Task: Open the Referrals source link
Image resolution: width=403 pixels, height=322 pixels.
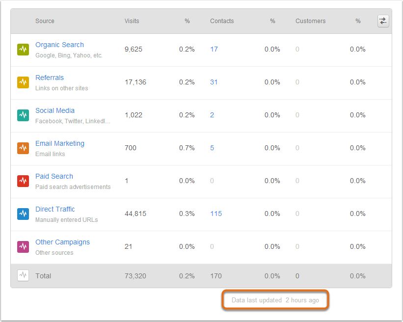Action: (50, 78)
